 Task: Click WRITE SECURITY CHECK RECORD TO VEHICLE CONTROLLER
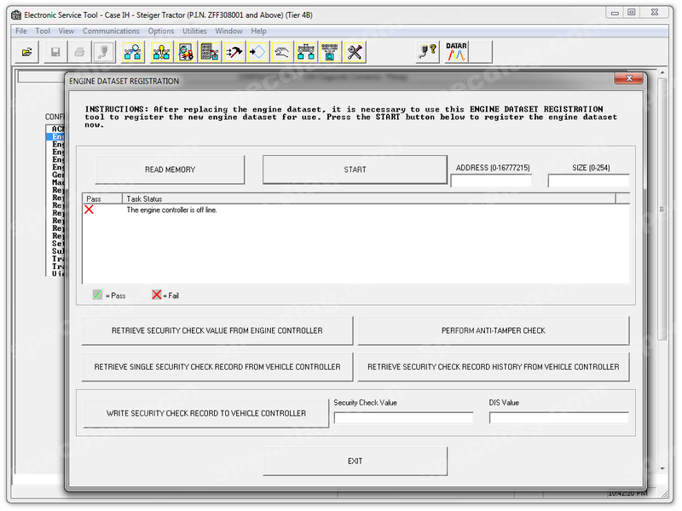pyautogui.click(x=205, y=413)
